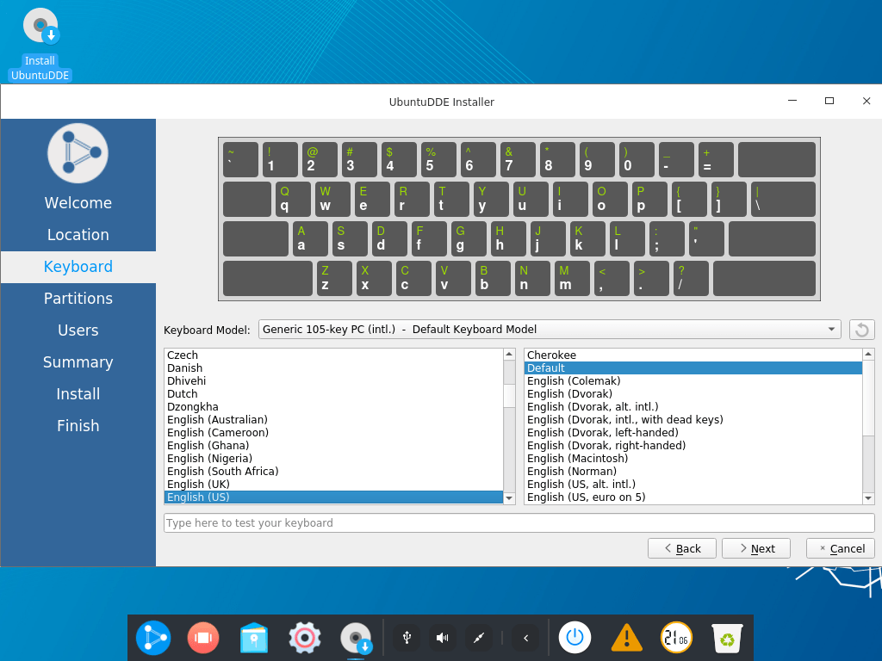
Task: Go to the Summary step
Action: click(x=78, y=362)
